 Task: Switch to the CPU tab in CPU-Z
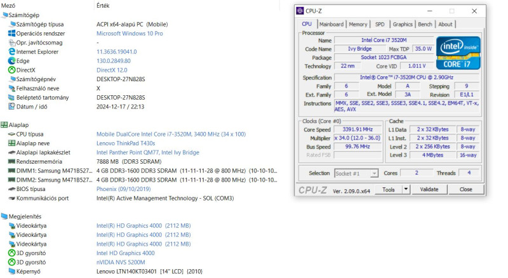click(x=307, y=24)
